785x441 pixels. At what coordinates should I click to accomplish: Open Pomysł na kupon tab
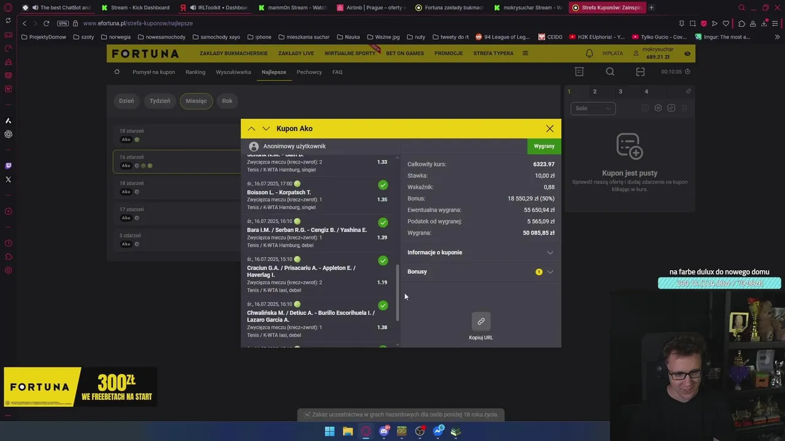click(x=154, y=72)
